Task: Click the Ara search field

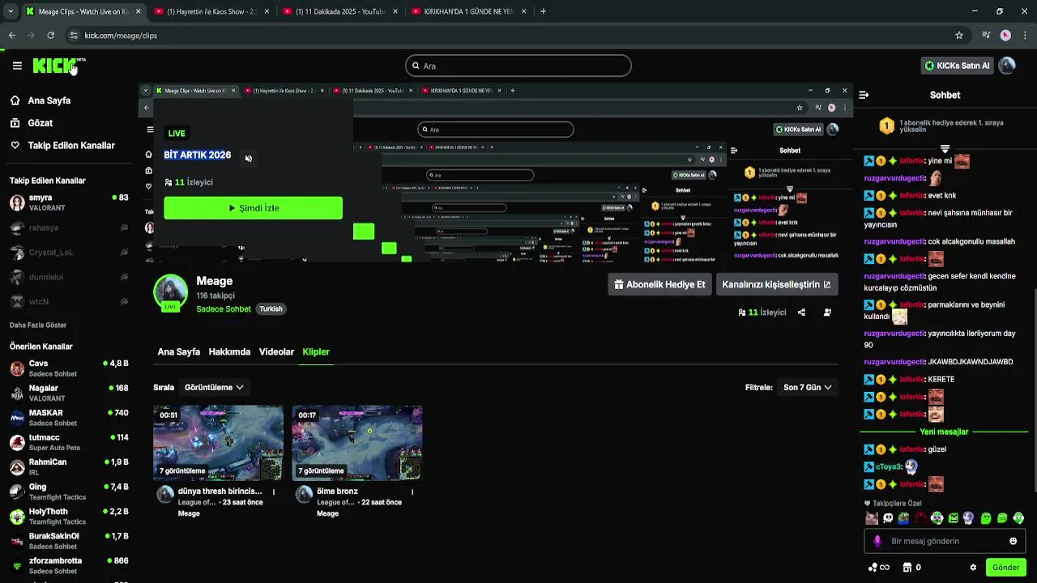Action: (x=518, y=66)
